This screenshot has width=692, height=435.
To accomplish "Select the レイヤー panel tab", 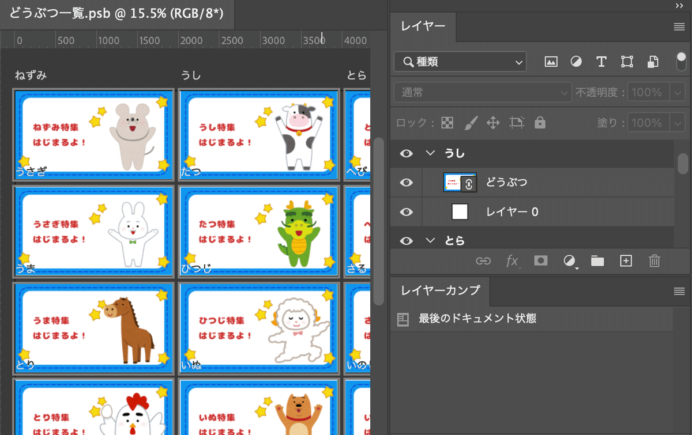I will point(423,27).
